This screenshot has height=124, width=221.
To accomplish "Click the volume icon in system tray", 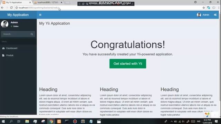I will point(183,122).
